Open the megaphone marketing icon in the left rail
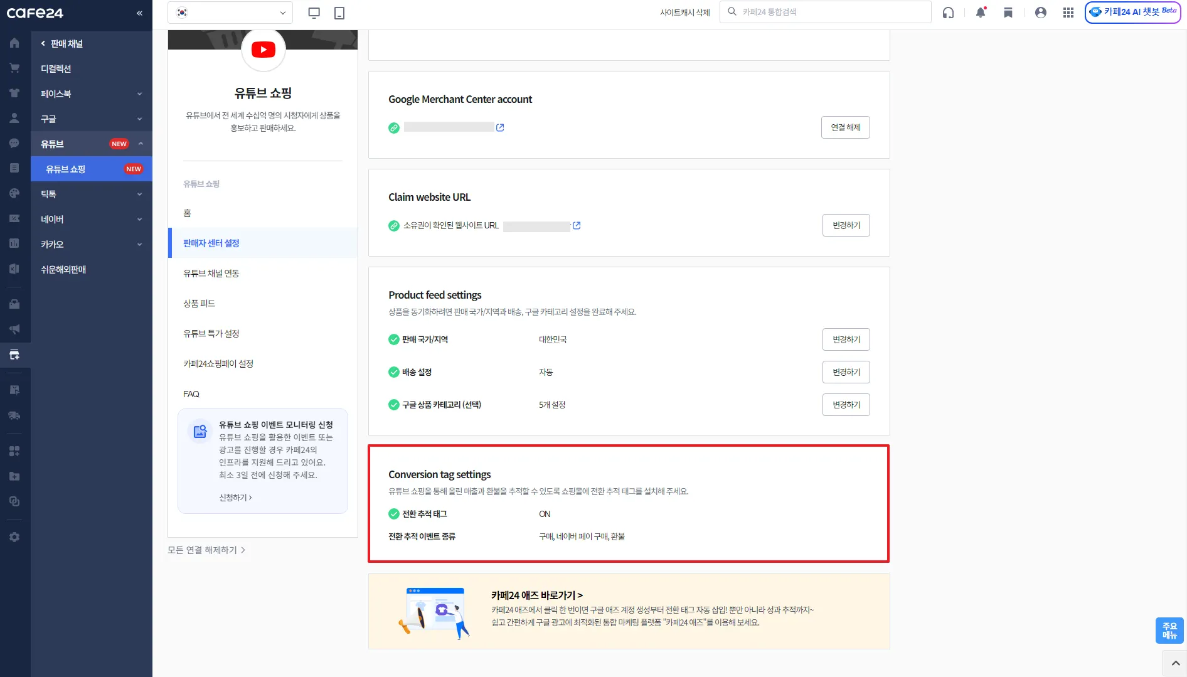Viewport: 1187px width, 677px height. (x=14, y=329)
